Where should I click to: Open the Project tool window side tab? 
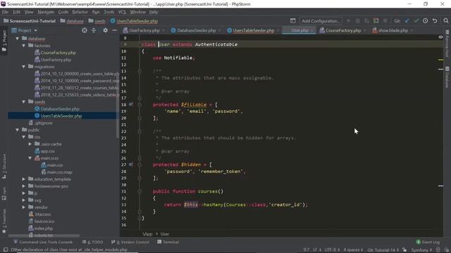point(4,41)
